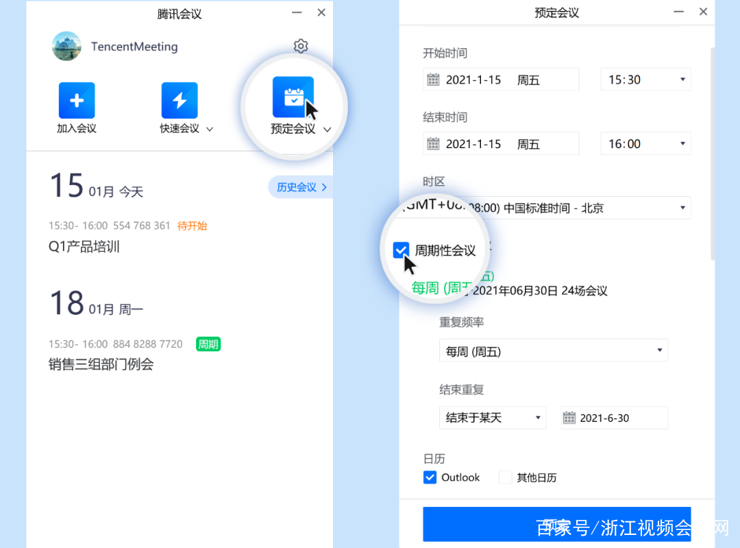Image resolution: width=740 pixels, height=548 pixels.
Task: Click the 周期 recurring tag
Action: point(208,344)
